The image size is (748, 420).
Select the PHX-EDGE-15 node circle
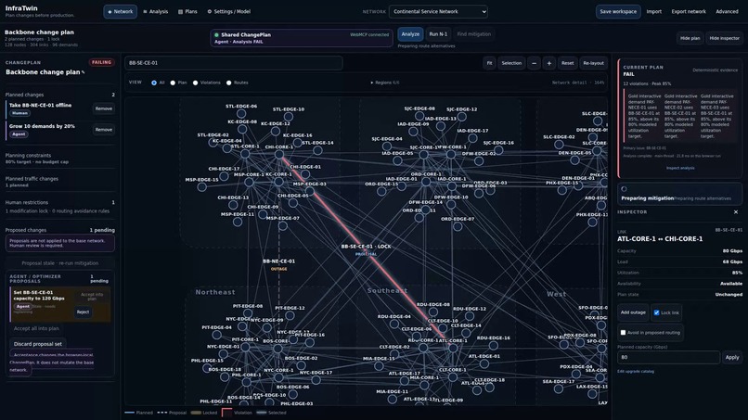(562, 190)
